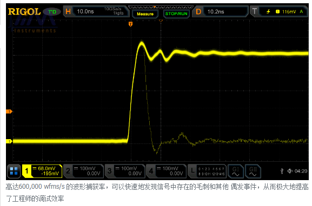Click the RIGOL logo
The image size is (312, 206).
(x=24, y=11)
